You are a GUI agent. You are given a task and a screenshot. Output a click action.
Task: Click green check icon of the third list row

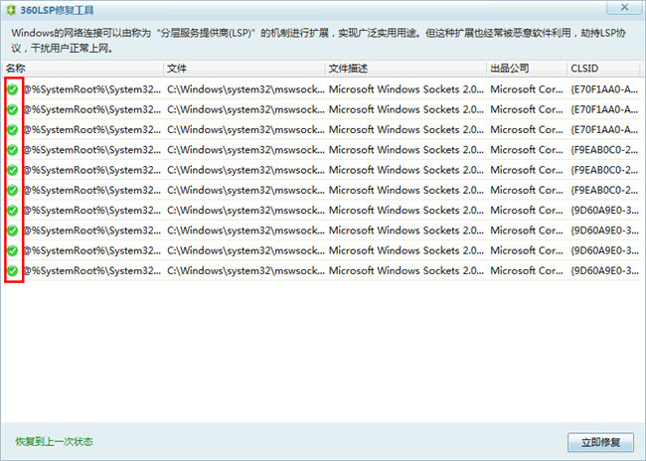click(x=13, y=130)
